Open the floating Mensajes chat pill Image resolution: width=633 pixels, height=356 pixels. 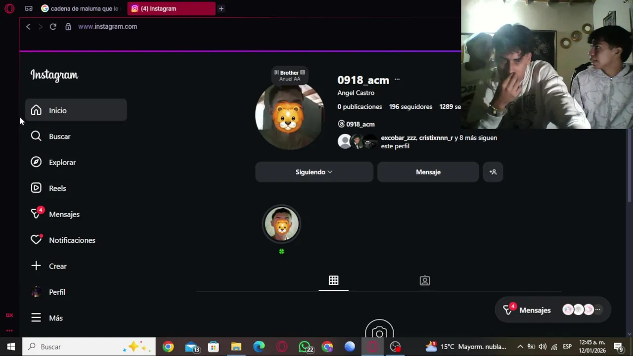tap(553, 310)
